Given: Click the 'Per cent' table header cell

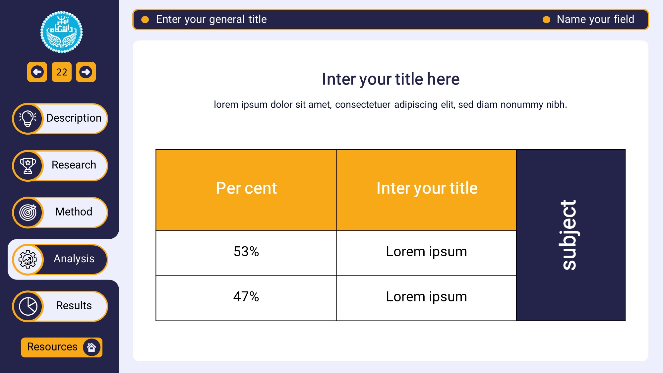Looking at the screenshot, I should click(x=246, y=189).
